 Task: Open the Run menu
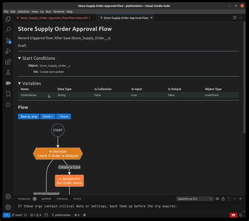pos(48,12)
